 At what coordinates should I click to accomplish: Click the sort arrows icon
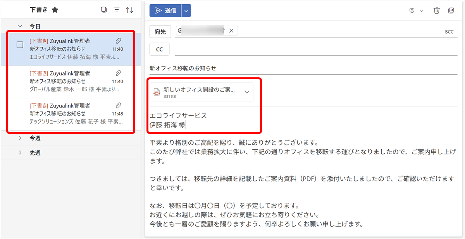point(129,10)
